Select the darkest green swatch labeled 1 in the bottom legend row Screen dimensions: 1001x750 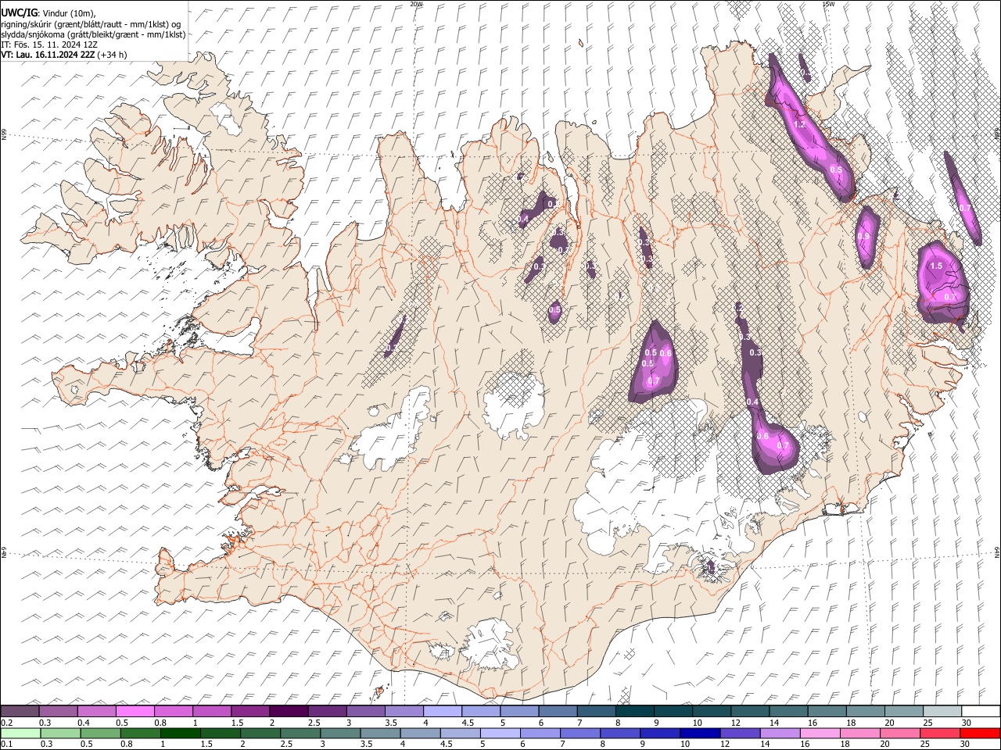(x=181, y=733)
